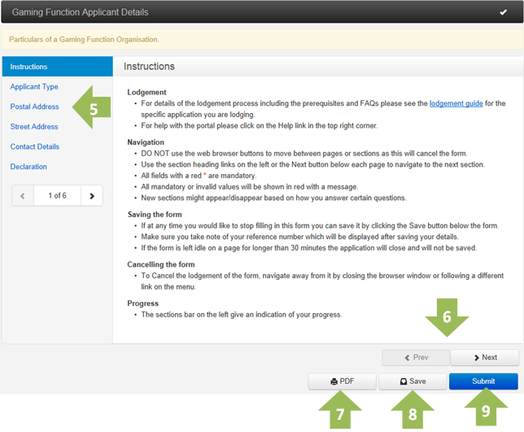This screenshot has width=524, height=432.
Task: Click the 'DO NOT use the web browser buttons' line
Action: pos(304,154)
